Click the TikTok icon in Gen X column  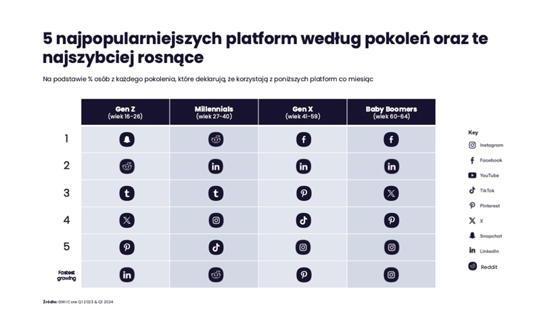pyautogui.click(x=303, y=220)
